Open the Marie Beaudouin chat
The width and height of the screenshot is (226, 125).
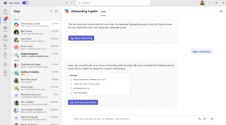pos(36,80)
